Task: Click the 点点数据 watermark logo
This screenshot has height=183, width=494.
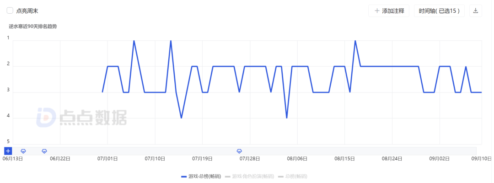Action: pyautogui.click(x=82, y=117)
